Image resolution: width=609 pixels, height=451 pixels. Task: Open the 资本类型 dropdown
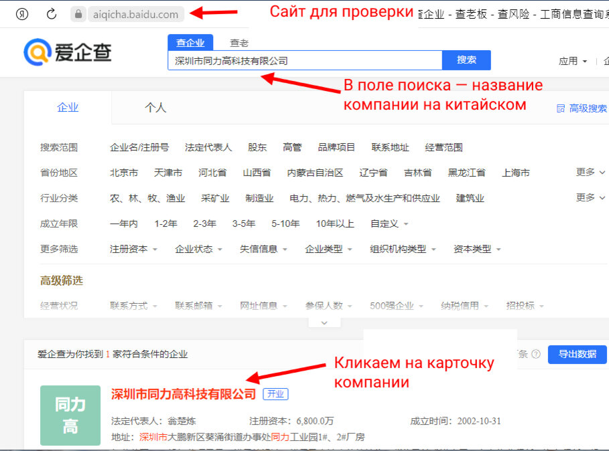coord(477,249)
